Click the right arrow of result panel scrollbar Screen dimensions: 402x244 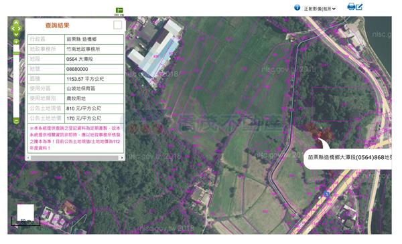tap(122, 158)
